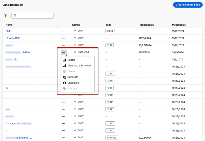
Task: Click the Landing pages heading
Action: (13, 5)
